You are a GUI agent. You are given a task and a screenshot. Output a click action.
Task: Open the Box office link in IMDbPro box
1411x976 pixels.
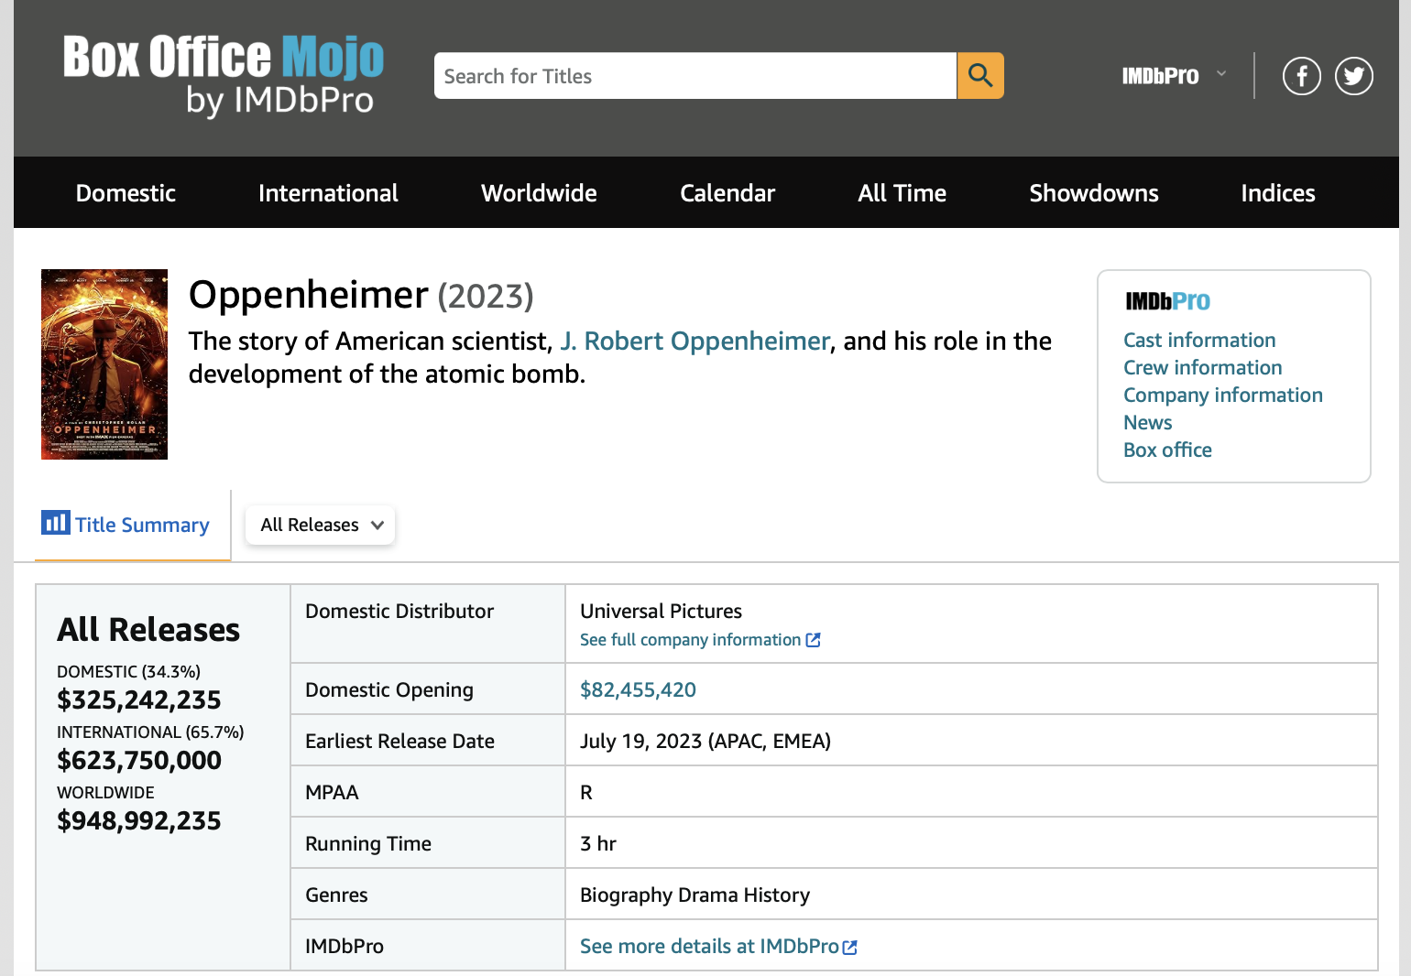(1167, 450)
